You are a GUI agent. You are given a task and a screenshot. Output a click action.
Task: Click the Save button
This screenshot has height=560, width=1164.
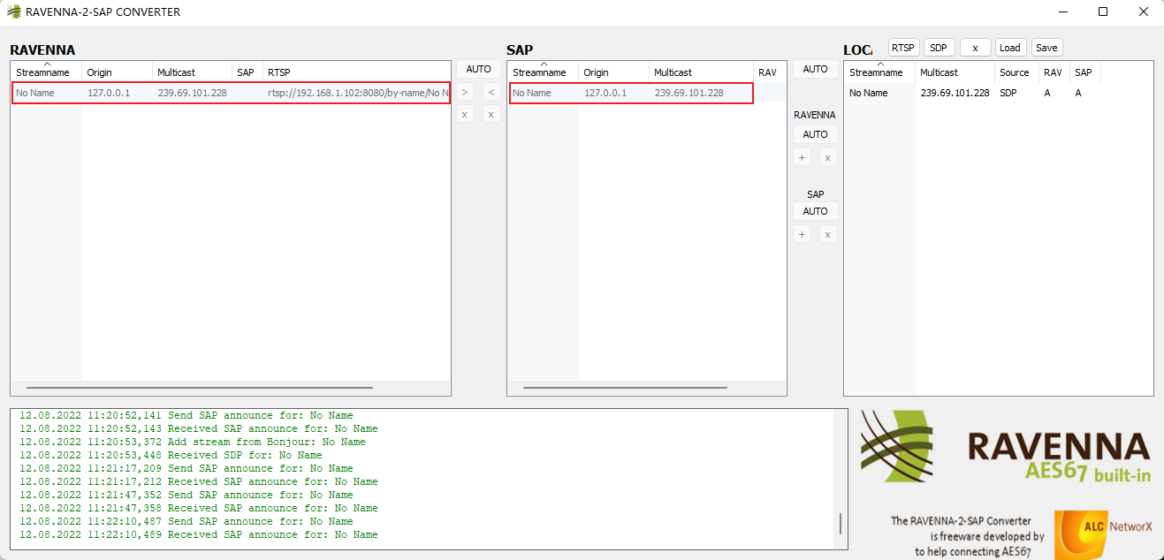coord(1046,48)
